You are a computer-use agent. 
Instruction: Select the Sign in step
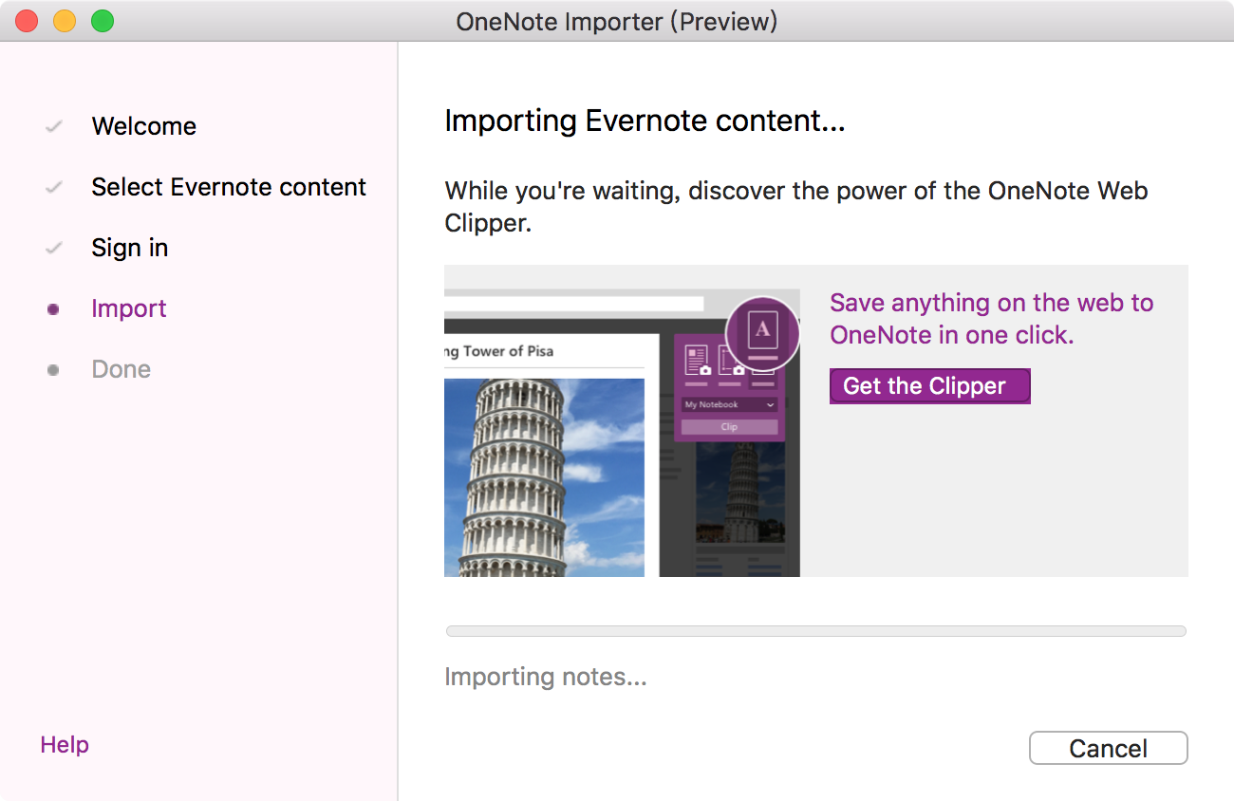(129, 248)
